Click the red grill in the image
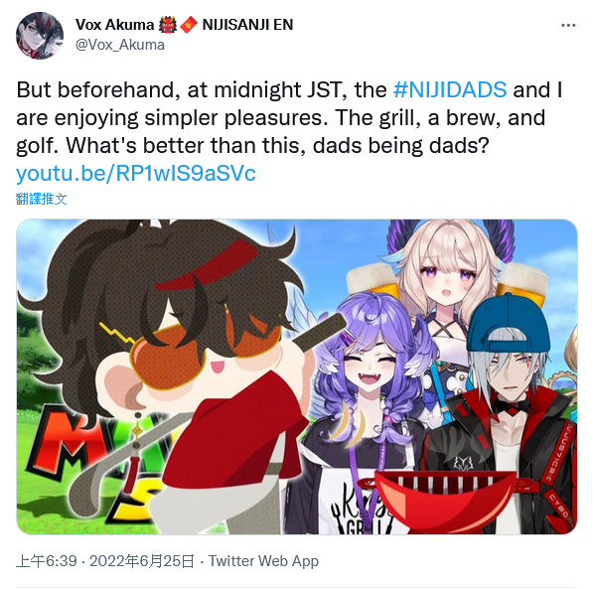Screen dimensions: 594x589 pyautogui.click(x=445, y=502)
